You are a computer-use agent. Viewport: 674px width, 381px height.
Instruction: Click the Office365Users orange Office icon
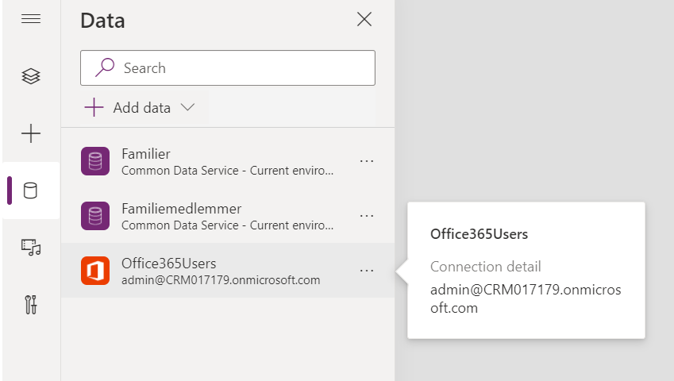pos(95,271)
